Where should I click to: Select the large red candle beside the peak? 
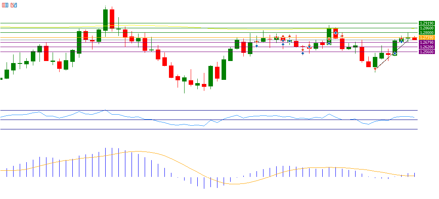[112, 18]
